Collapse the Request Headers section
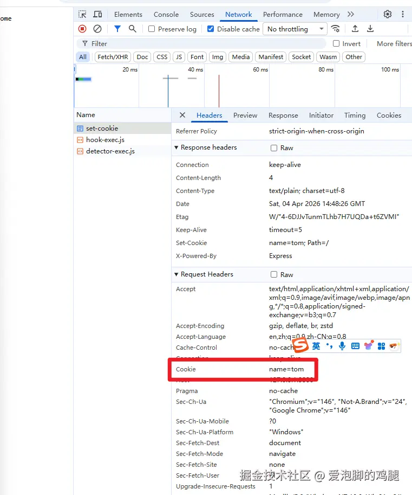Viewport: 412px width, 495px height. pos(176,274)
